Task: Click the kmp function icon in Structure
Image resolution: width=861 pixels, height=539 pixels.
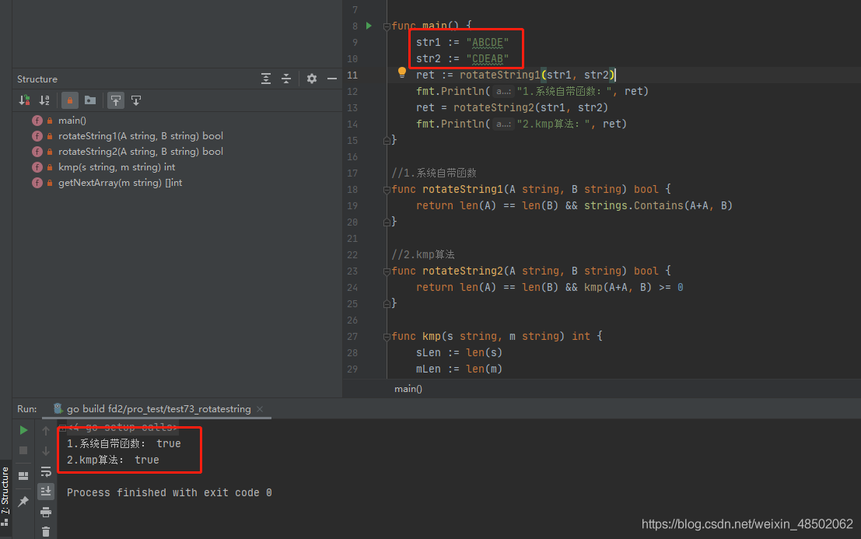Action: [37, 167]
